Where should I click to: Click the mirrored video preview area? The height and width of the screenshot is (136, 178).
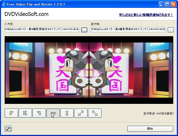89,70
